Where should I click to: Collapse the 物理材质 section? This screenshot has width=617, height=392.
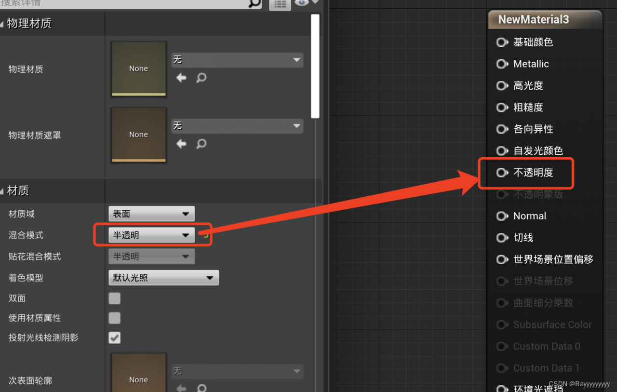click(2, 23)
